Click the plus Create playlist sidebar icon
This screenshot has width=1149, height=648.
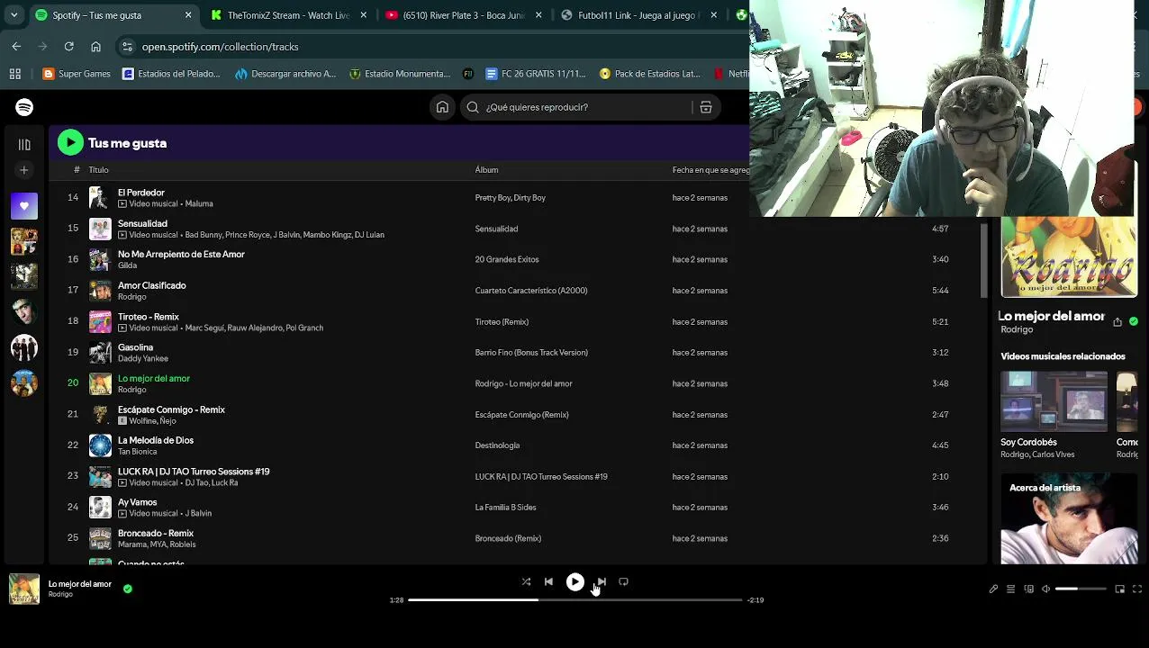tap(24, 170)
